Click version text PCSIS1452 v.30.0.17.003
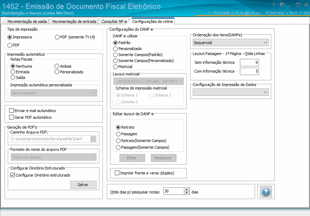This screenshot has height=216, width=310. [287, 13]
